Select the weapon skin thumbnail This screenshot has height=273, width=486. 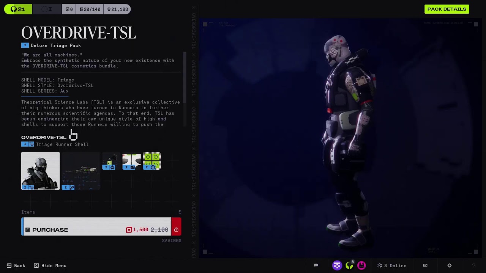click(81, 171)
